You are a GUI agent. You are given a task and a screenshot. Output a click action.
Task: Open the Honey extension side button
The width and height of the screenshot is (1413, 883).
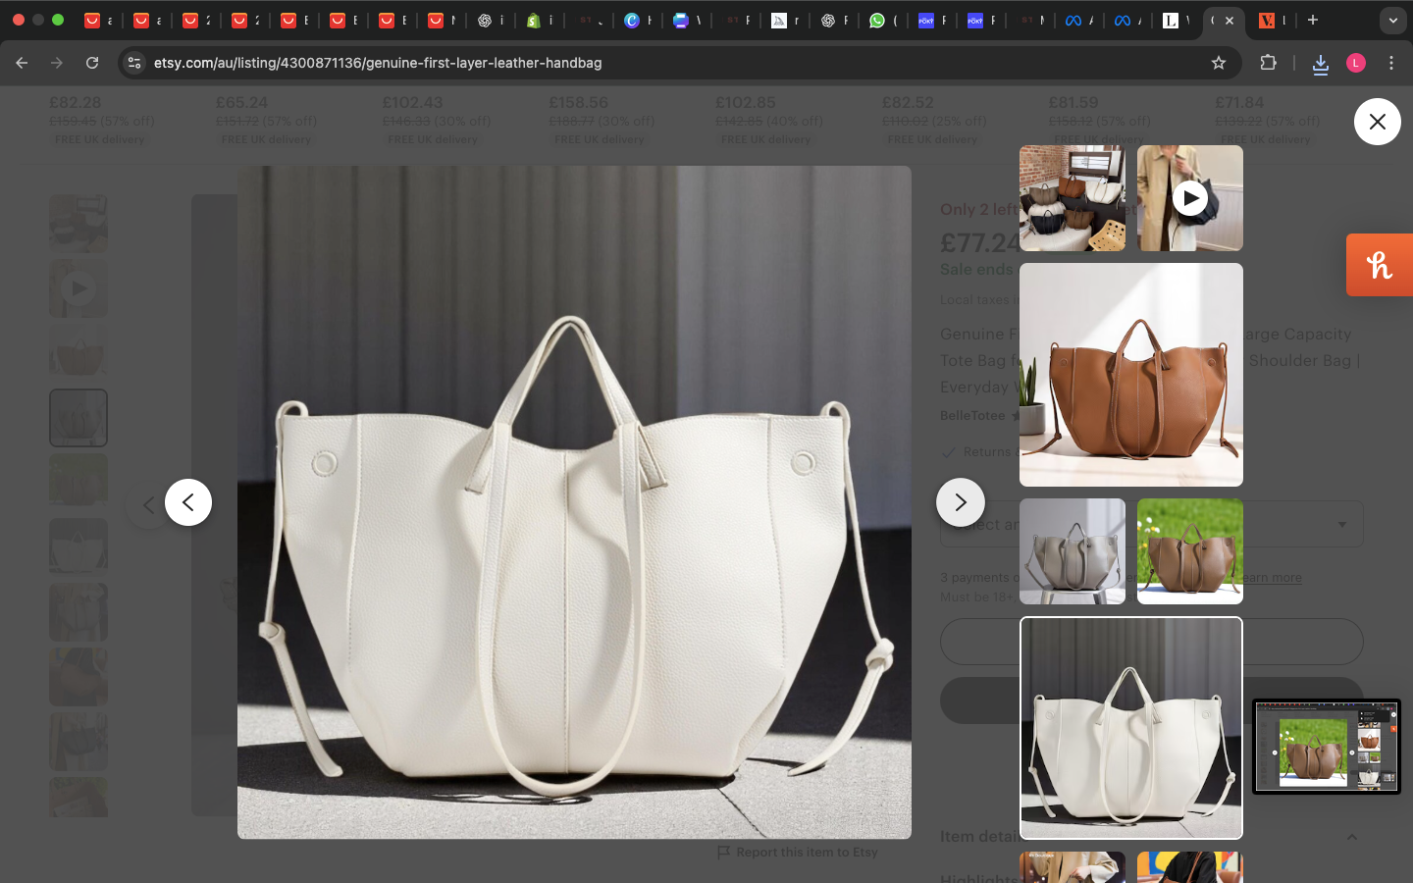pos(1380,265)
